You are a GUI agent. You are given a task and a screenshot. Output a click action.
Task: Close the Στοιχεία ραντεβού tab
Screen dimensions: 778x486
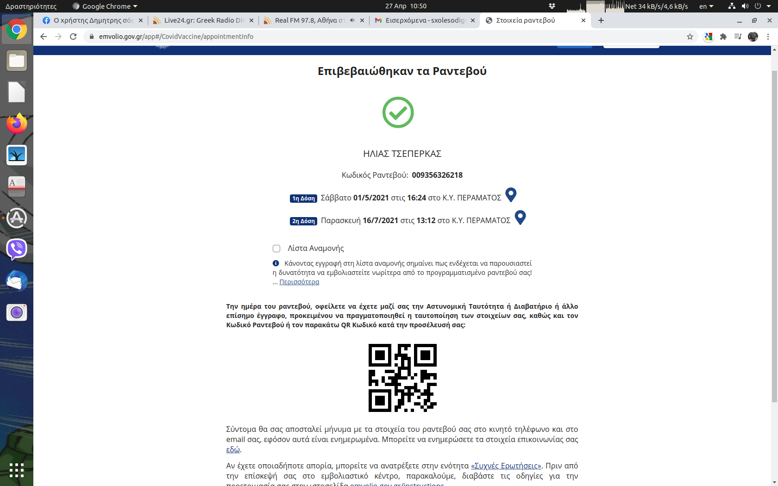(x=583, y=20)
